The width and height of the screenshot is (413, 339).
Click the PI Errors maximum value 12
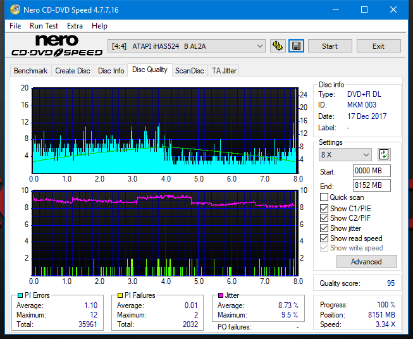(x=94, y=315)
